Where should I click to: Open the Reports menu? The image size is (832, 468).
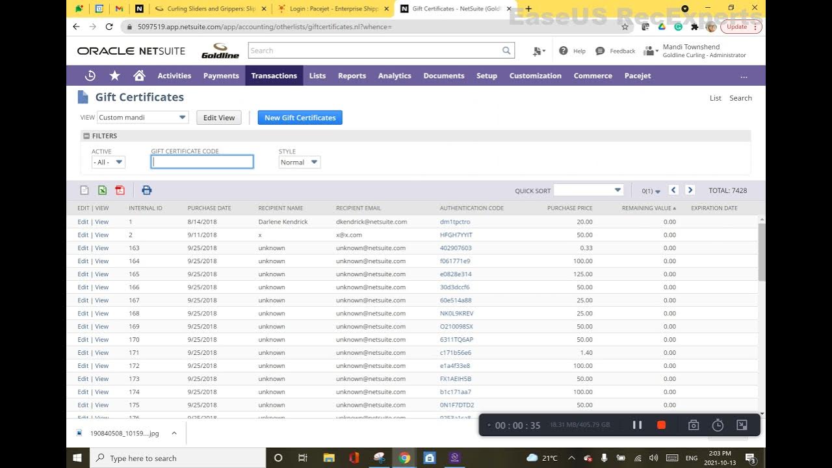pos(352,75)
